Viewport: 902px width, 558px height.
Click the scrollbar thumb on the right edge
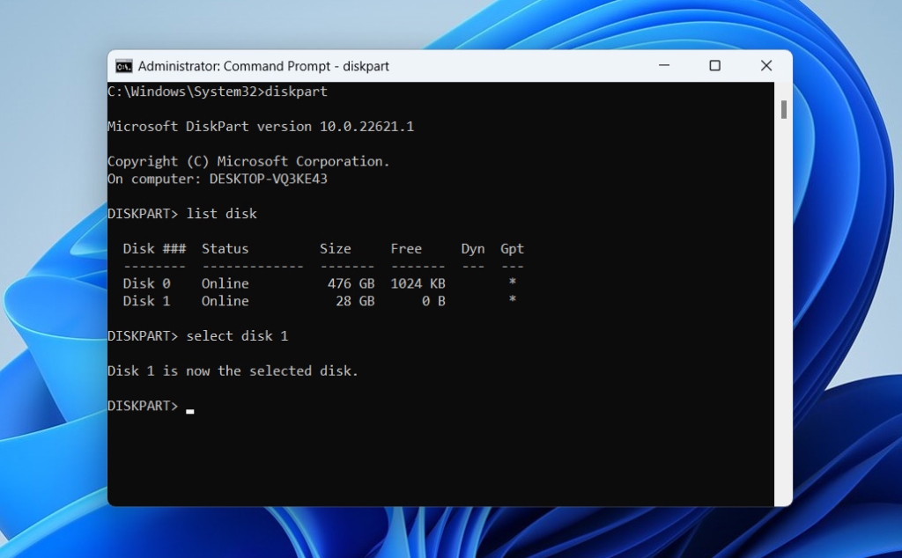pos(783,108)
